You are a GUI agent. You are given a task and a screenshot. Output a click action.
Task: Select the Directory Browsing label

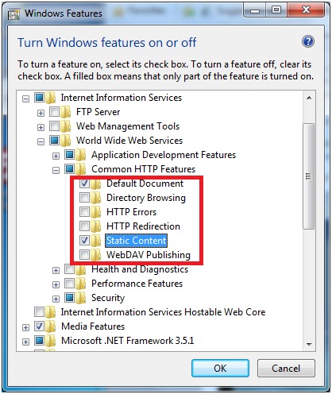coord(146,198)
